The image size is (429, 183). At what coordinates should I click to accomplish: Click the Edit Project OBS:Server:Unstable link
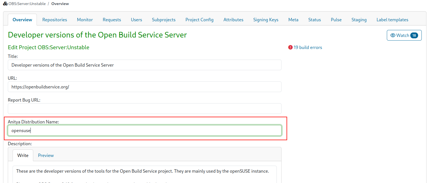click(48, 47)
